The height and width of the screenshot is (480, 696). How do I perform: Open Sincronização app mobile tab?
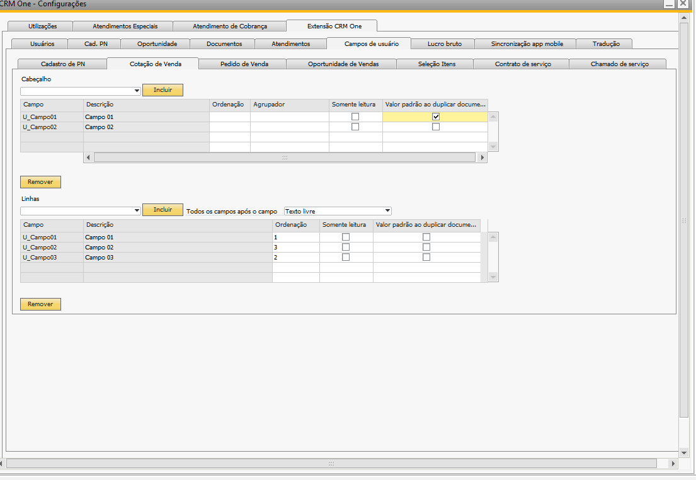click(x=527, y=44)
